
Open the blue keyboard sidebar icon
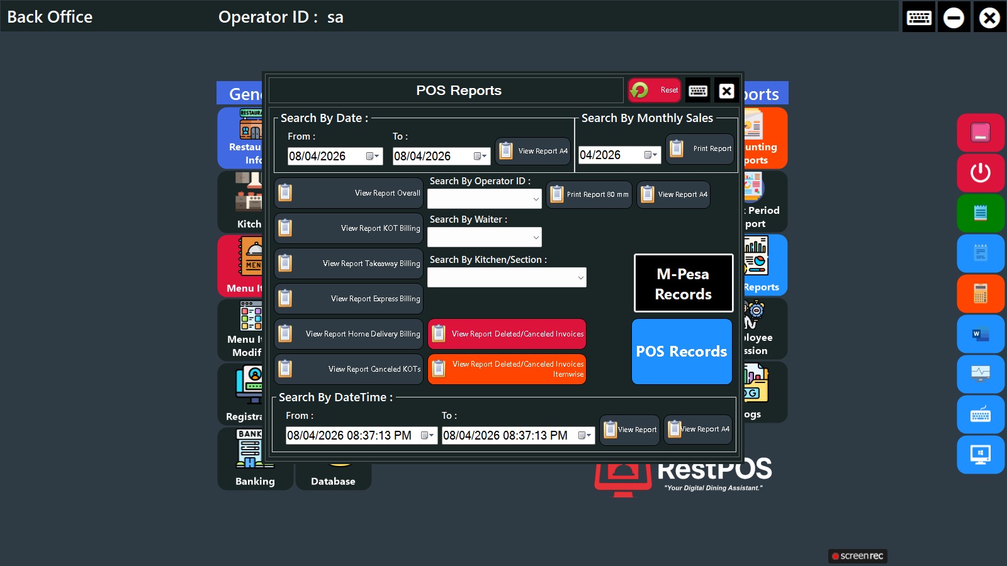(981, 414)
